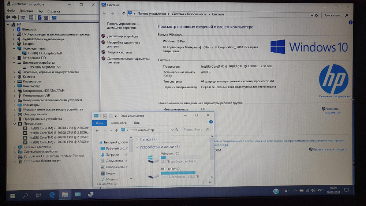The width and height of the screenshot is (366, 206).
Task: Open Windows (C:) drive
Action: [174, 157]
